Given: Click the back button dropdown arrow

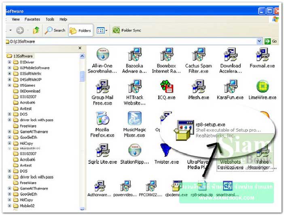Looking at the screenshot, I should click(x=11, y=30).
